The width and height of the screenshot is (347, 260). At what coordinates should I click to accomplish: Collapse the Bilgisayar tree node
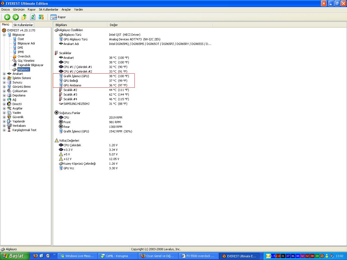(4, 35)
